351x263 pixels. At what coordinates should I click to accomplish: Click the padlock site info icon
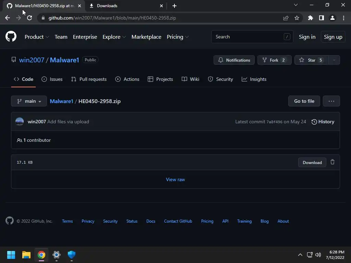[43, 18]
